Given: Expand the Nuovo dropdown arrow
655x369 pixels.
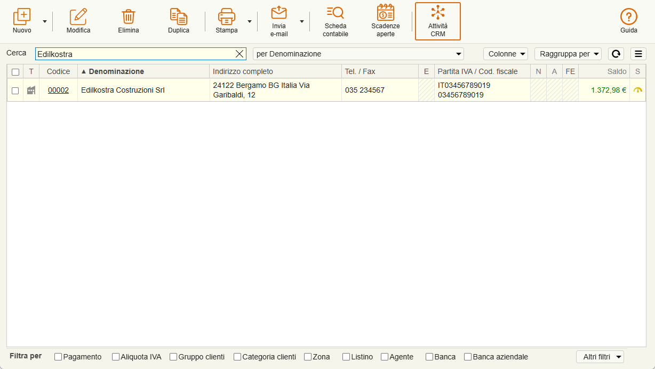Looking at the screenshot, I should tap(45, 22).
